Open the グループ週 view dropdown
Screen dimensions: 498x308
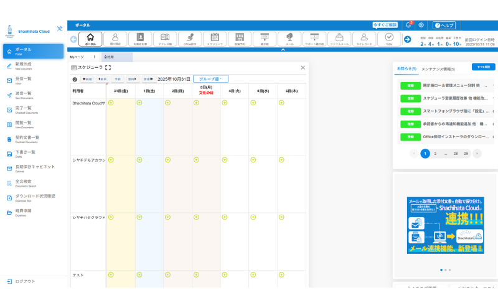point(211,79)
